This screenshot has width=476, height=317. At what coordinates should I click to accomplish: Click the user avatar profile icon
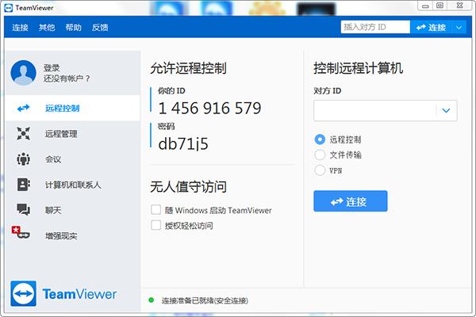pos(23,73)
